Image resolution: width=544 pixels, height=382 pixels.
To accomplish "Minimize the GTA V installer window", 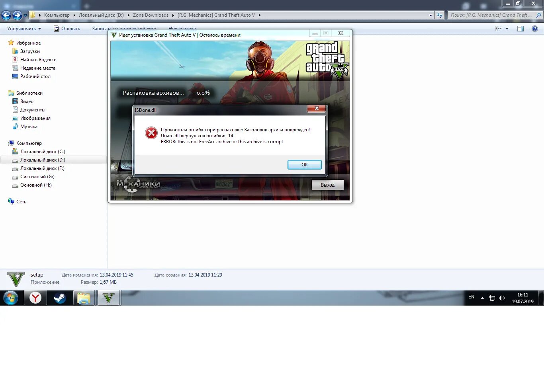I will (315, 33).
